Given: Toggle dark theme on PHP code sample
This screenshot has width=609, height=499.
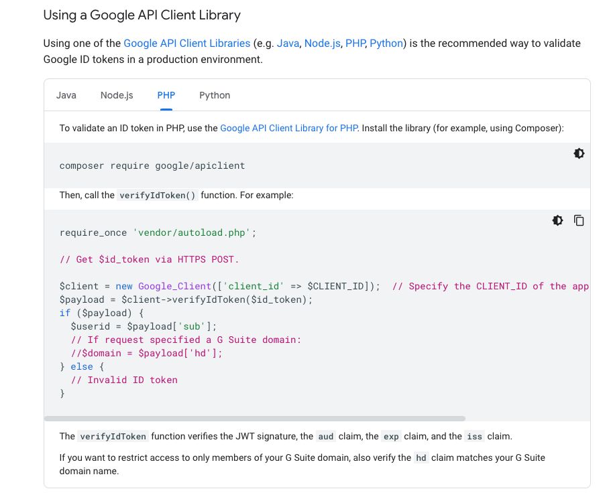Looking at the screenshot, I should coord(557,220).
